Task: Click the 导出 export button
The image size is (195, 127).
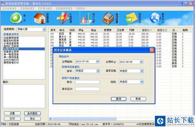Action: 32,118
